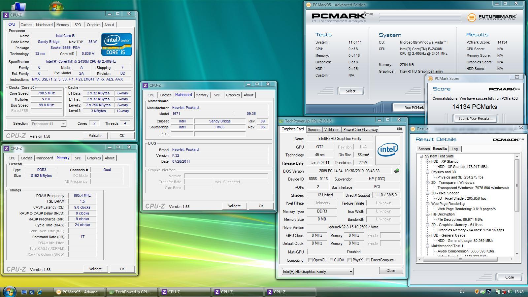
Task: Collapse the 3D - Pixel Shader node
Action: [x=428, y=193]
